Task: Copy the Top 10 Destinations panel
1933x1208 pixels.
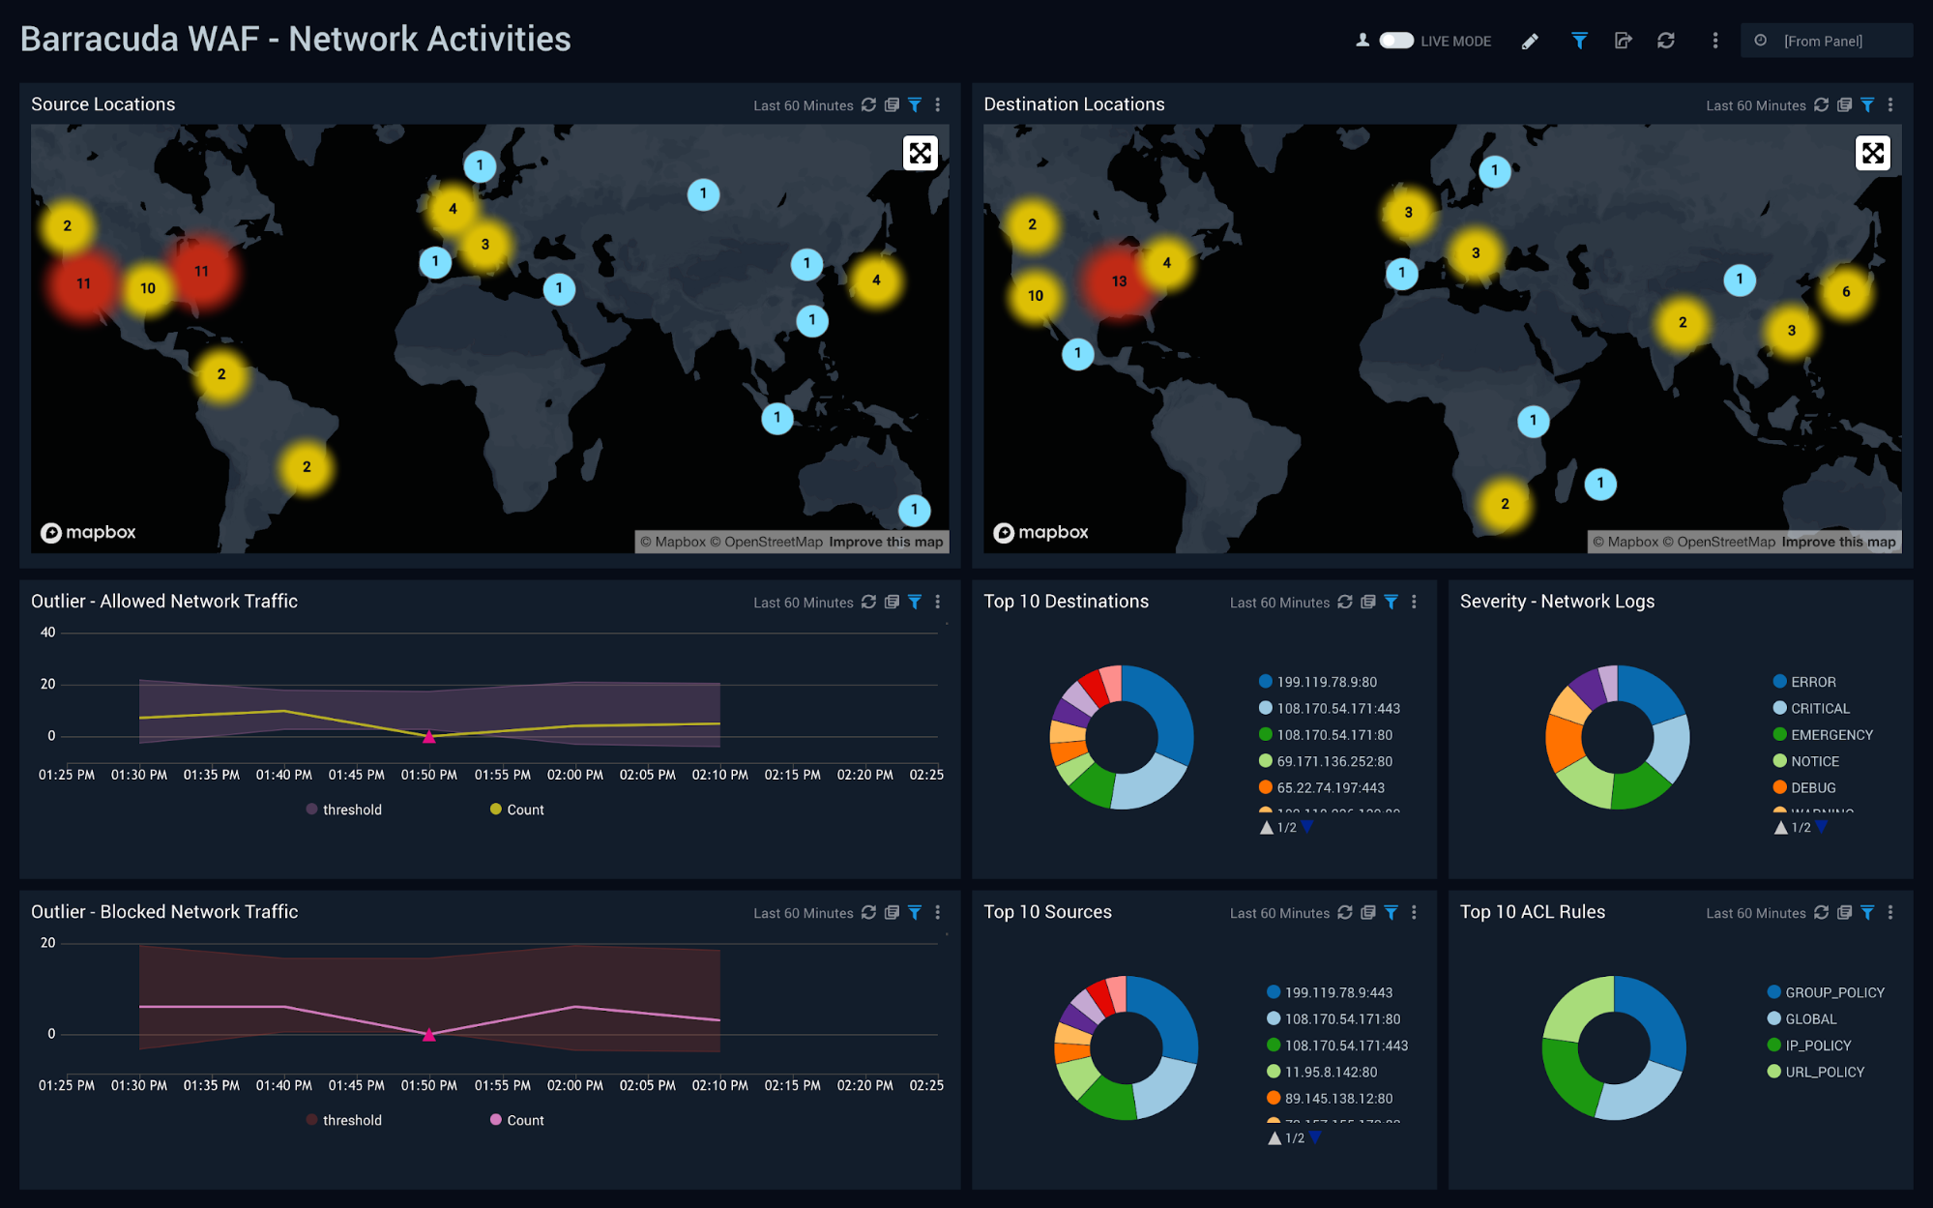Action: 1367,602
